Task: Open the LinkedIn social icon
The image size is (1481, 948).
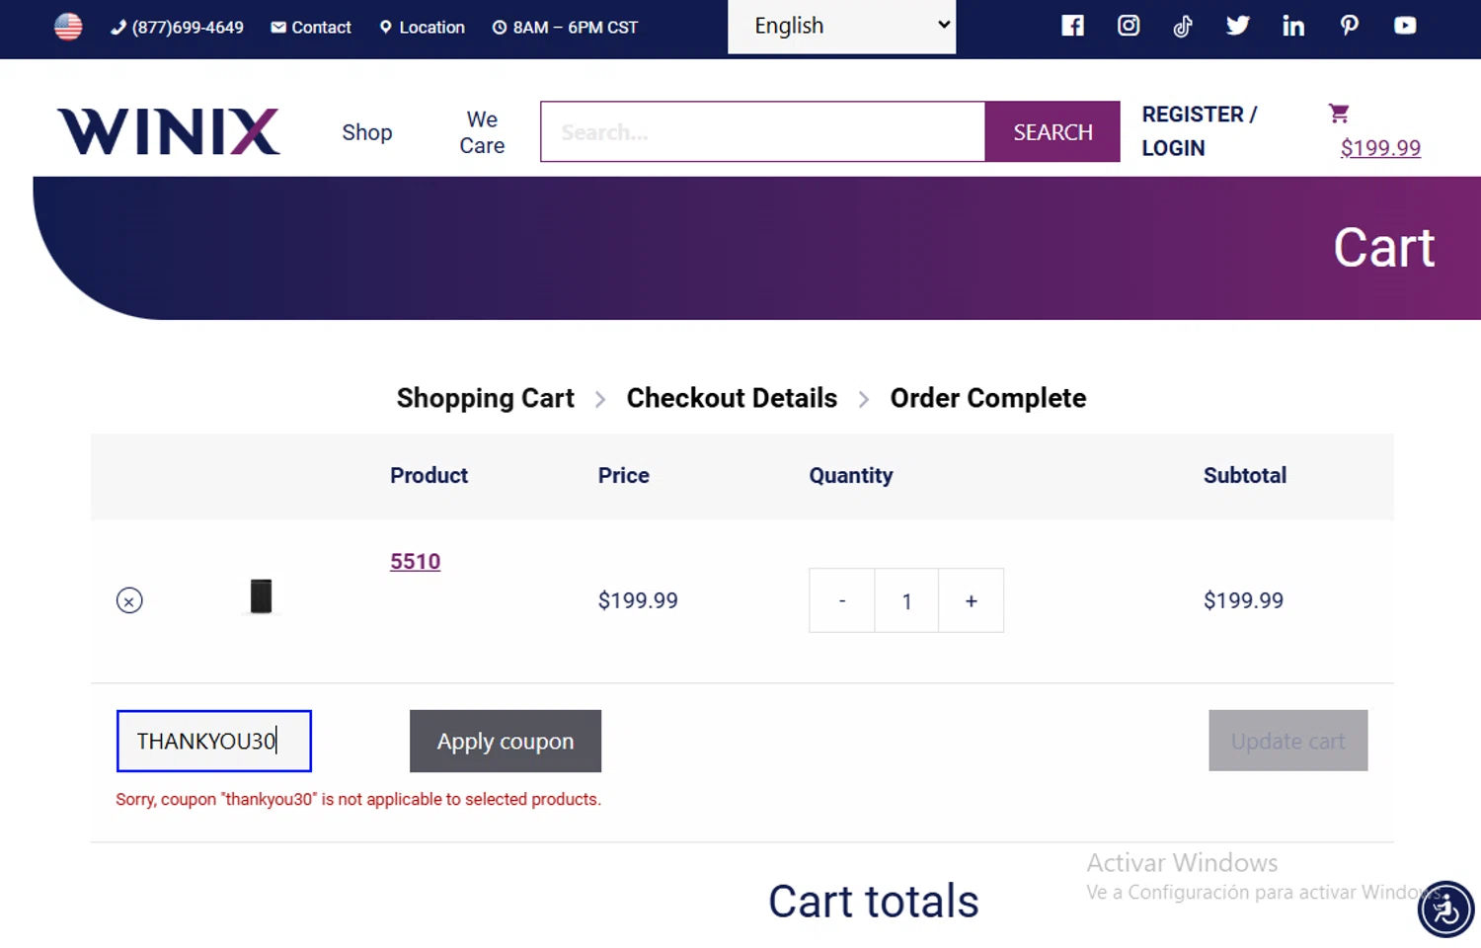Action: coord(1293,26)
